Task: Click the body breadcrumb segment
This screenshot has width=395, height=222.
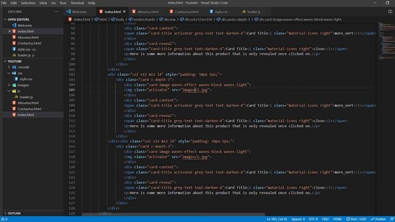Action: tap(120, 19)
